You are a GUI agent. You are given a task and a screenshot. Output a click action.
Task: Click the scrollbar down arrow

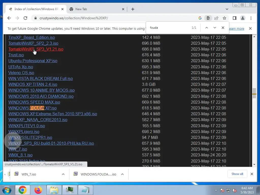click(x=254, y=165)
